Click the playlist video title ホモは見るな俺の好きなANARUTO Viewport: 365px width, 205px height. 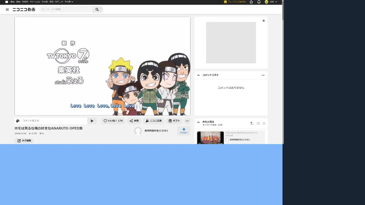(x=241, y=134)
